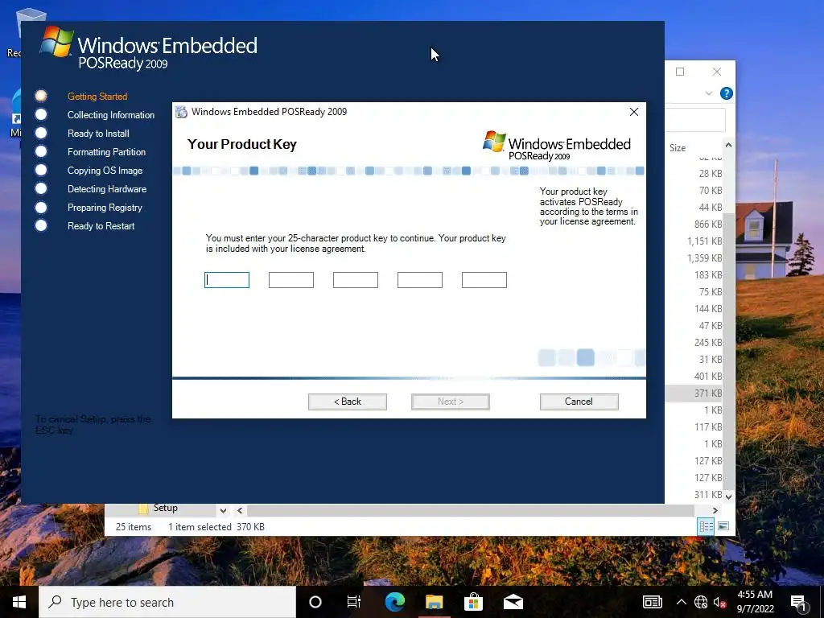Click the Getting Started step bullet

(x=41, y=96)
